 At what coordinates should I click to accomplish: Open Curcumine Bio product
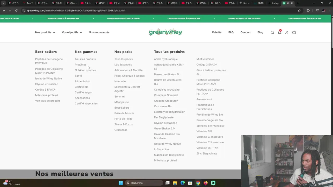click(x=163, y=106)
